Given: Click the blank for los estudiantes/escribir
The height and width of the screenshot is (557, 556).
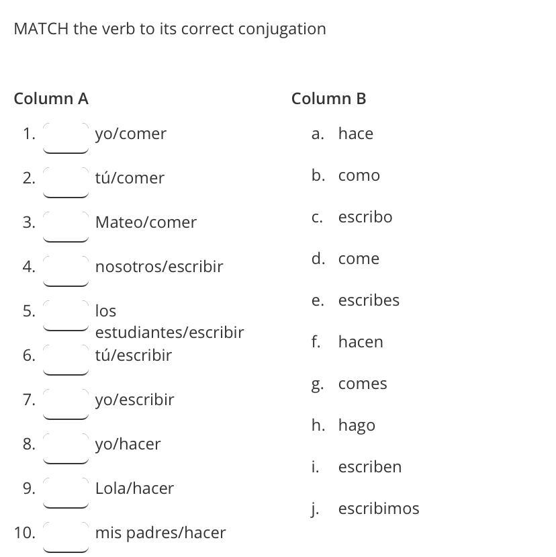Looking at the screenshot, I should (66, 315).
